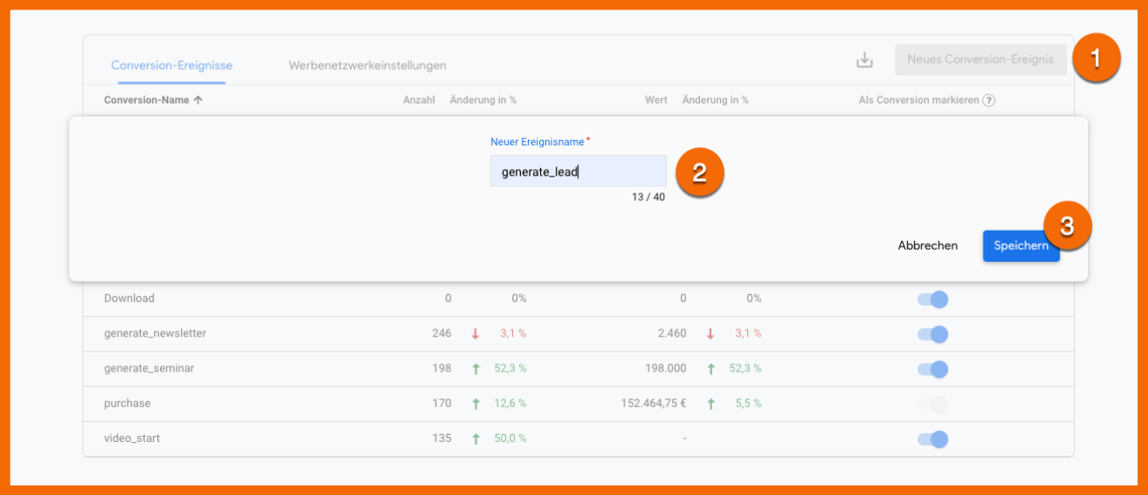The width and height of the screenshot is (1148, 495).
Task: Click the orange badge numbered 1
Action: coord(1095,58)
